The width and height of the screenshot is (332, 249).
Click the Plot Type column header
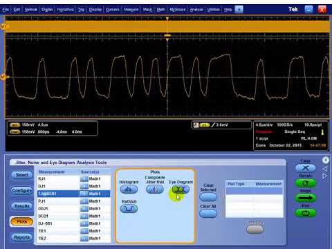coord(236,184)
